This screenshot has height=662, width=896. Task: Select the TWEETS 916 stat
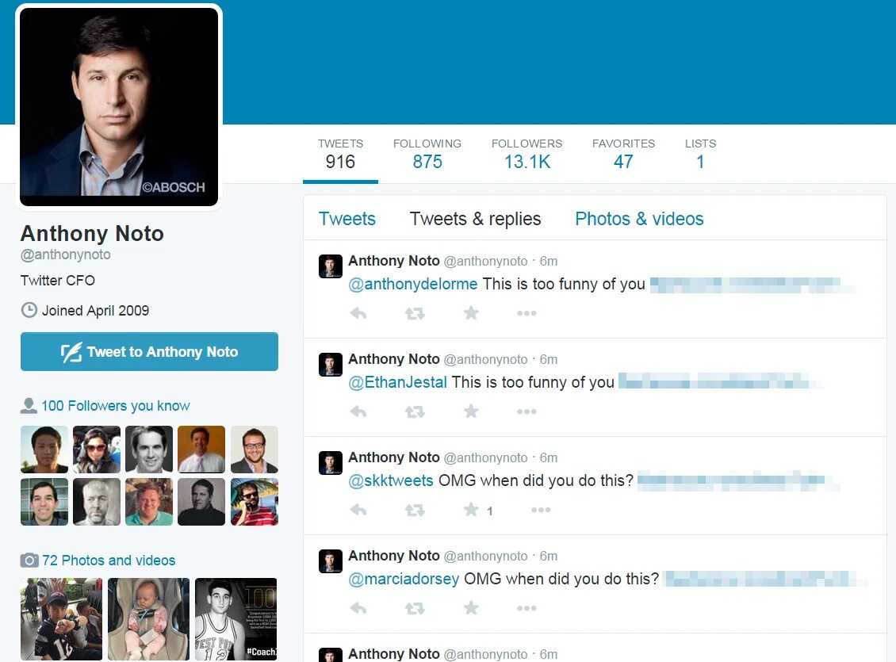tap(341, 155)
